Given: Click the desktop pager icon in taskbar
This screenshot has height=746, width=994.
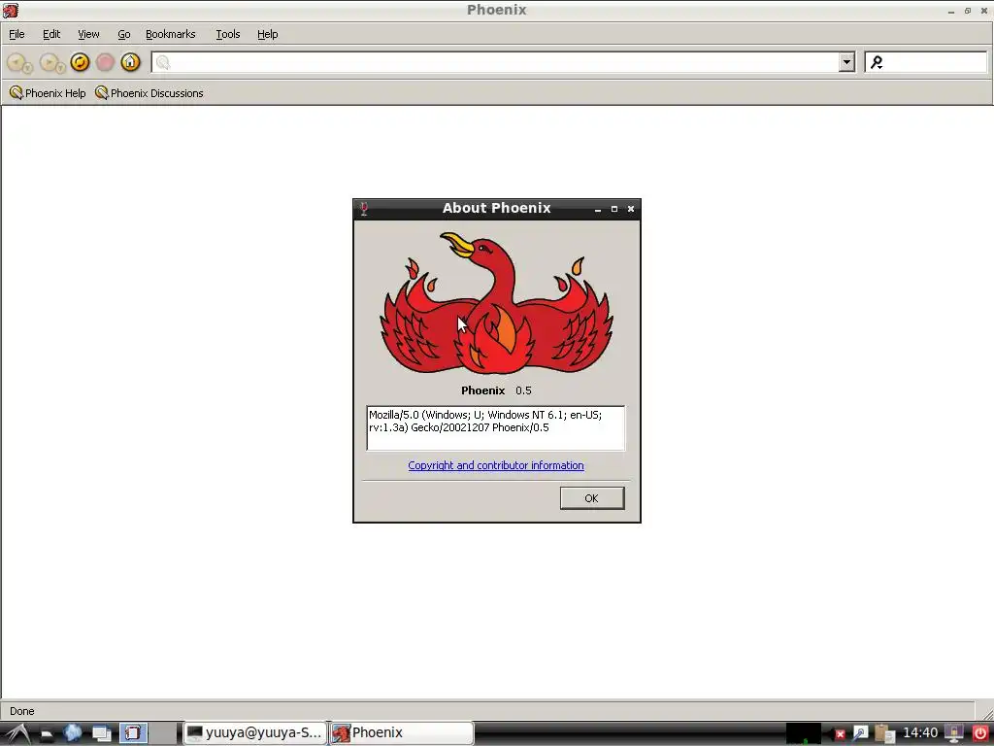Looking at the screenshot, I should [133, 733].
